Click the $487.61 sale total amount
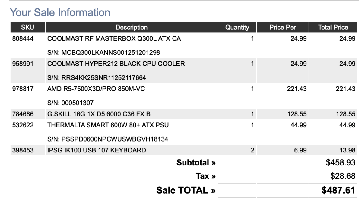This screenshot has width=362, height=199. click(x=338, y=190)
